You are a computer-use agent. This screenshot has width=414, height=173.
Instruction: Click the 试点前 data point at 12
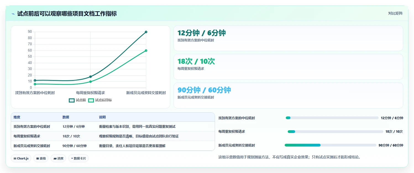coord(35,80)
